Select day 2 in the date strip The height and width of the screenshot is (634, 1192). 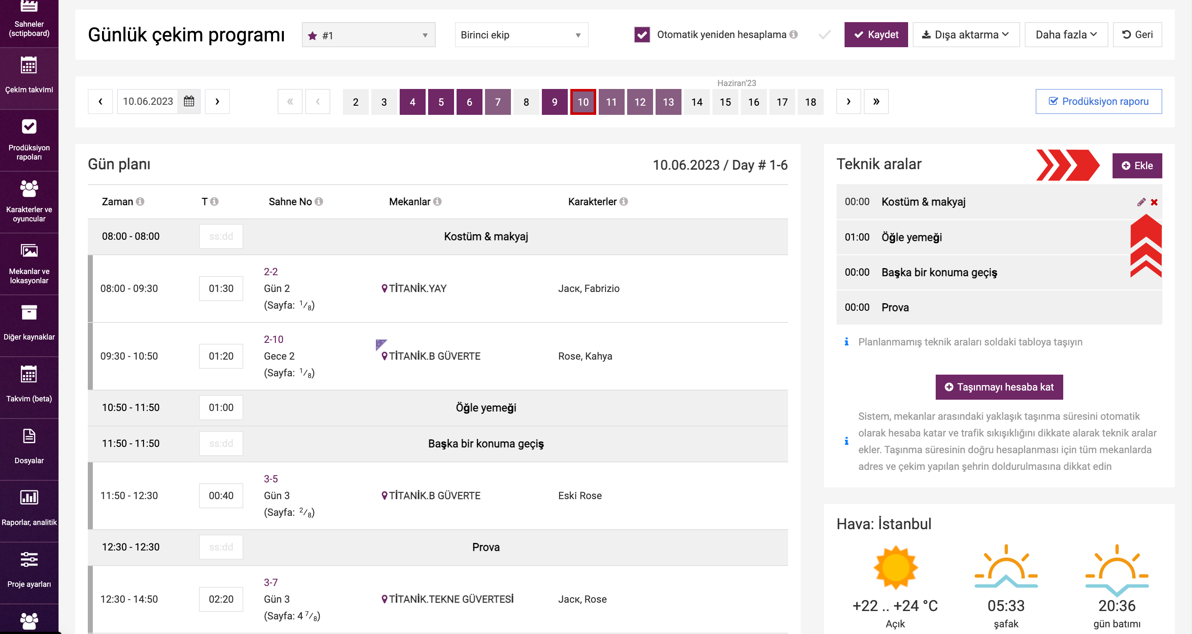pos(355,101)
